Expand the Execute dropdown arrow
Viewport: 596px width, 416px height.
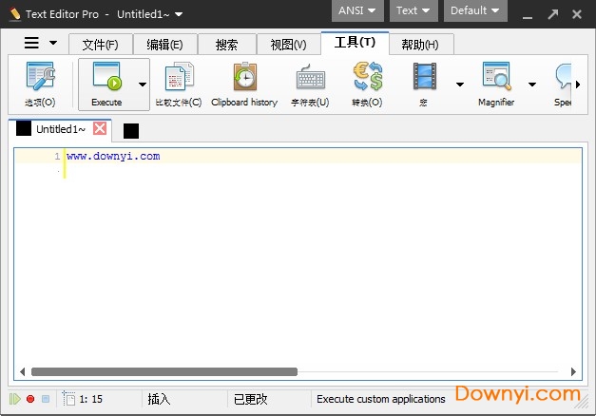(x=143, y=85)
